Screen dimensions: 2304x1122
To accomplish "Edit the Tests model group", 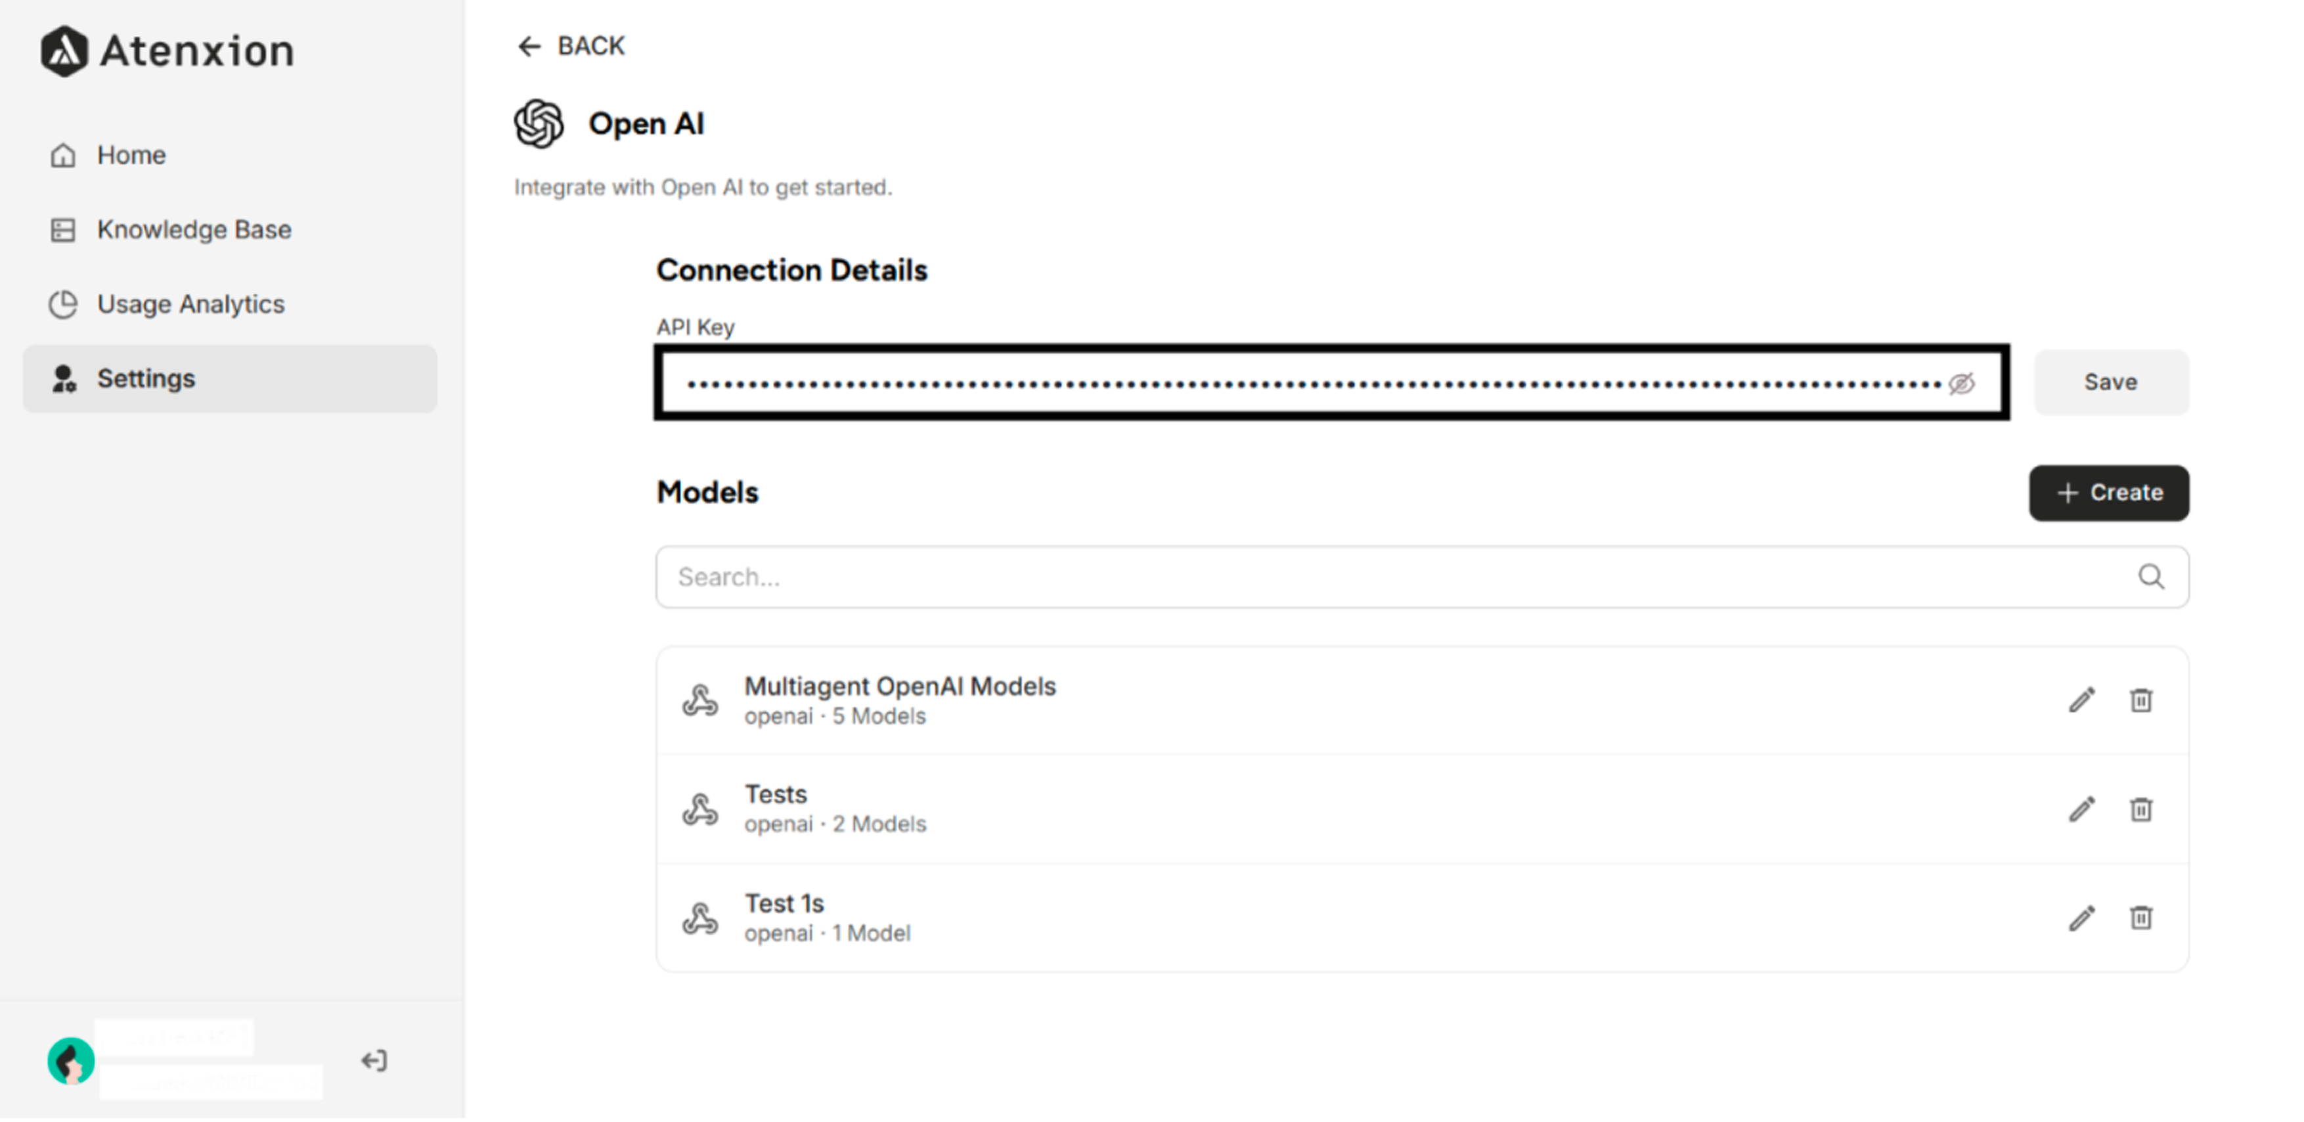I will click(x=2081, y=810).
